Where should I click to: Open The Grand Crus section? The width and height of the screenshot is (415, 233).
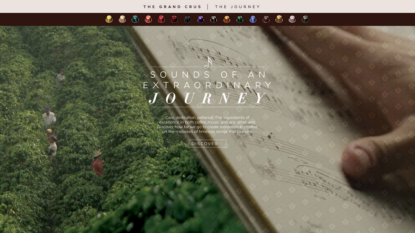click(173, 7)
